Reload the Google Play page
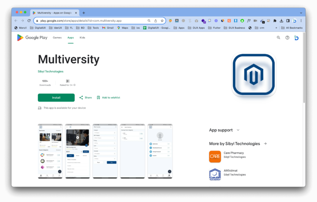The height and width of the screenshot is (202, 317). [x=29, y=21]
